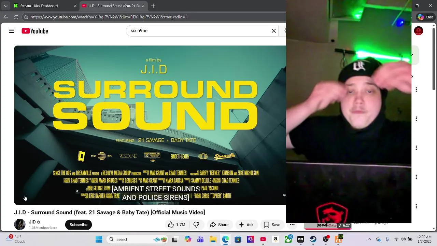The image size is (437, 246).
Task: Go to YouTube home via the logo
Action: click(35, 31)
